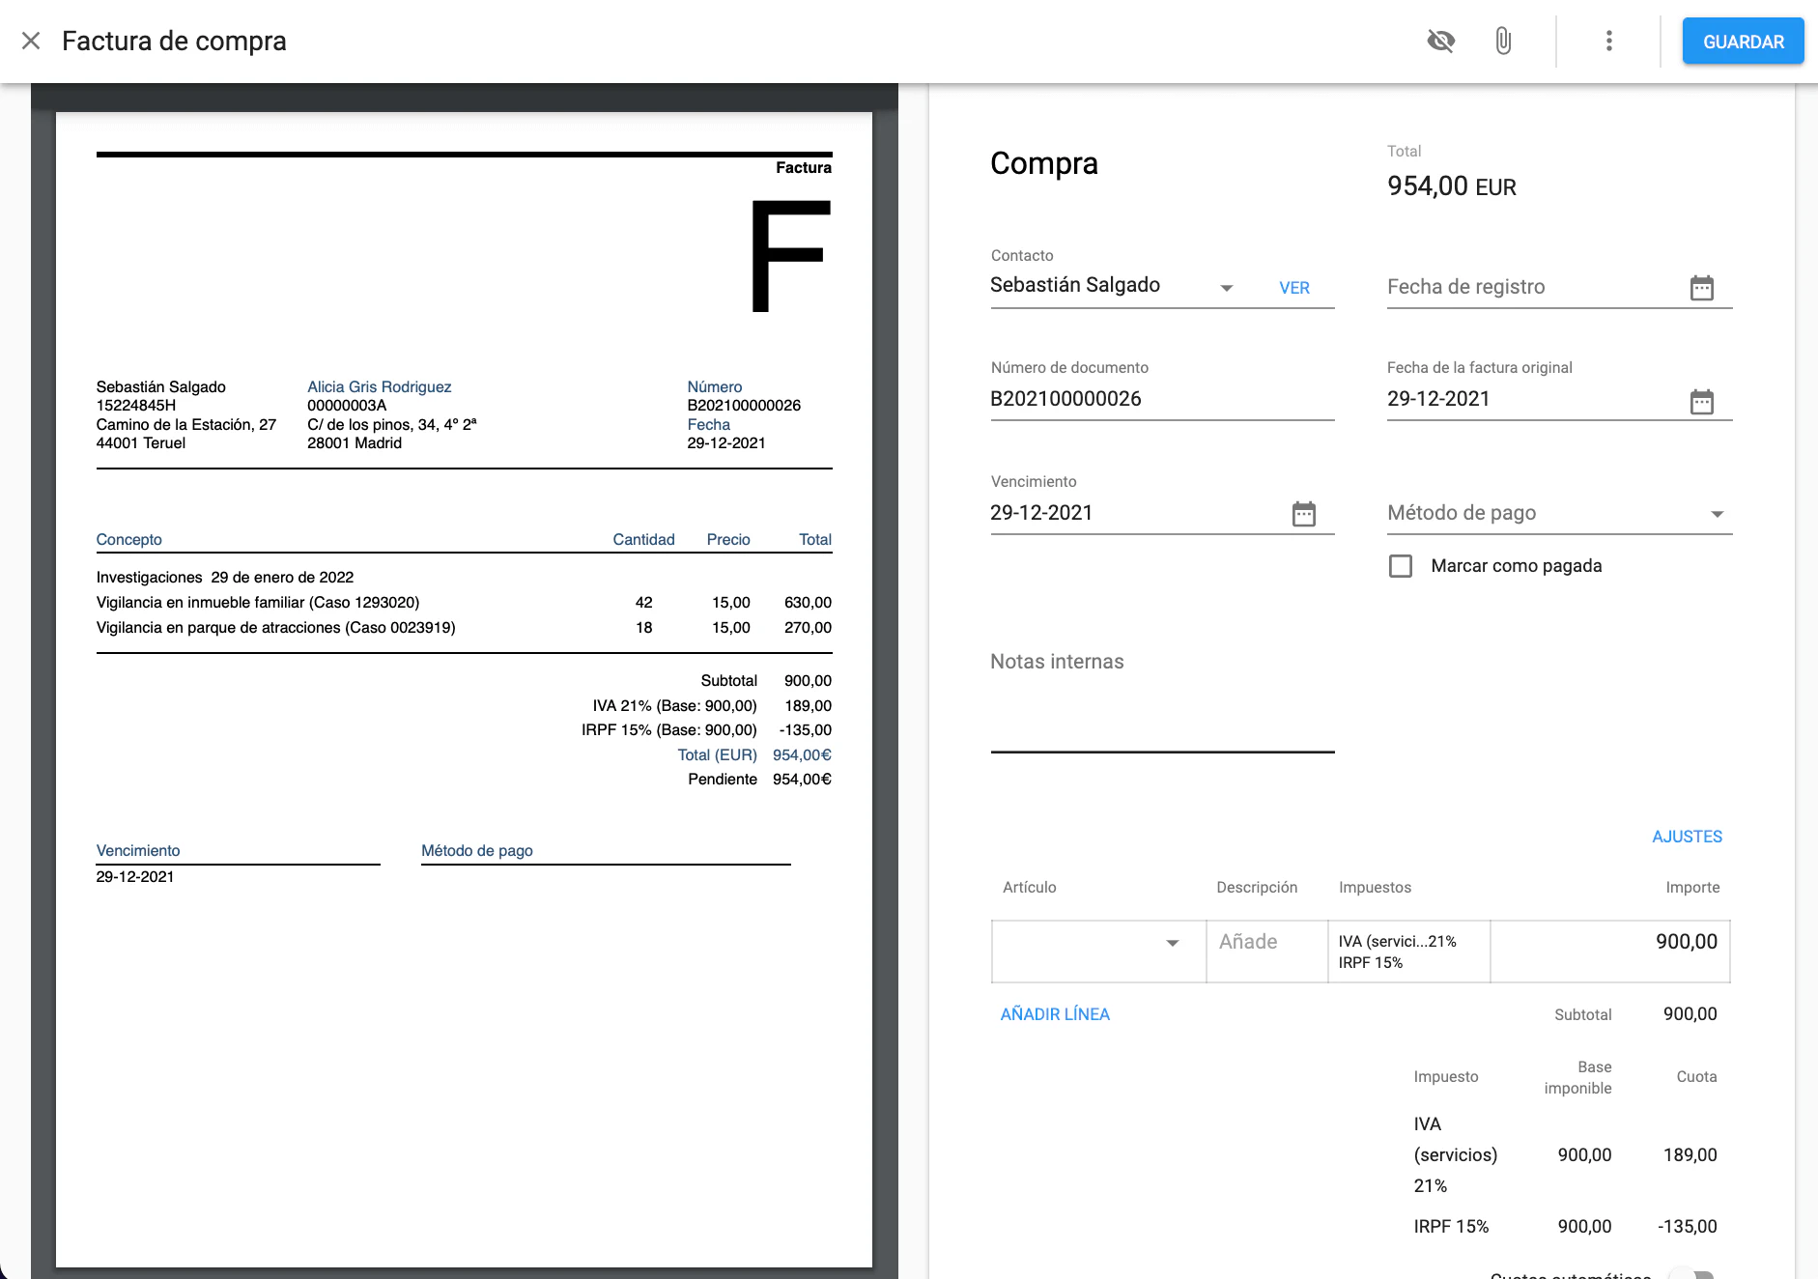Open calendar for Fecha de la factura original
1818x1279 pixels.
point(1701,401)
